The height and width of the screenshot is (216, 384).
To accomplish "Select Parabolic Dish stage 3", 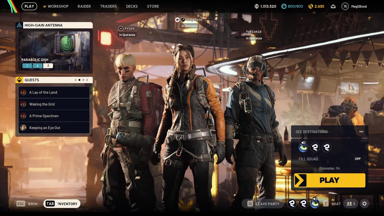I will [x=48, y=66].
